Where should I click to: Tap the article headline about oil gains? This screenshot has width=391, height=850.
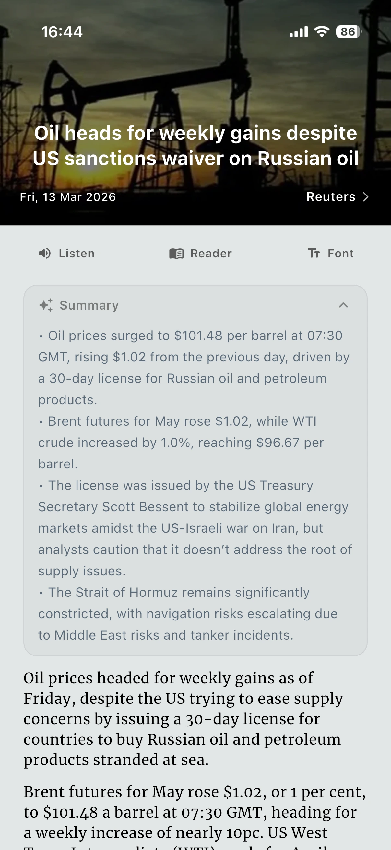[x=195, y=146]
